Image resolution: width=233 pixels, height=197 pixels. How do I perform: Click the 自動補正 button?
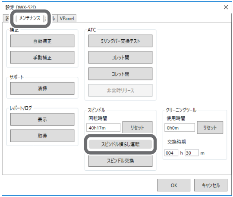pos(42,41)
